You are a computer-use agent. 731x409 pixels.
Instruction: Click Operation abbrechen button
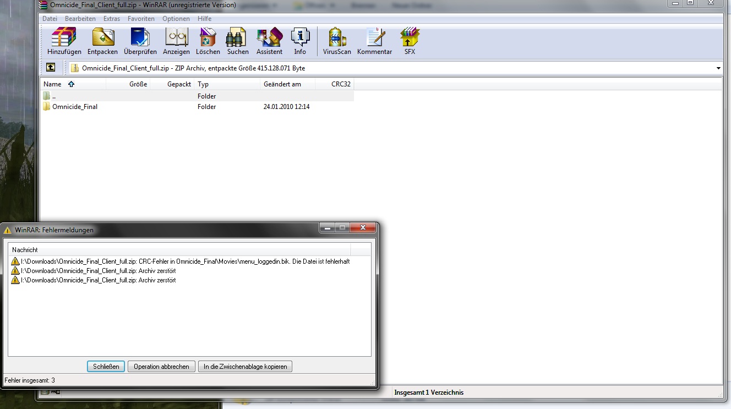[161, 367]
